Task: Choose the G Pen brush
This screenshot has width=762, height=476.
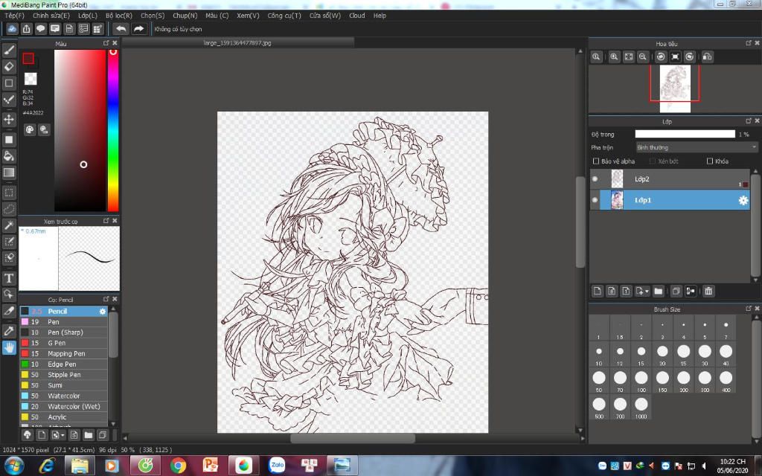Action: tap(64, 343)
